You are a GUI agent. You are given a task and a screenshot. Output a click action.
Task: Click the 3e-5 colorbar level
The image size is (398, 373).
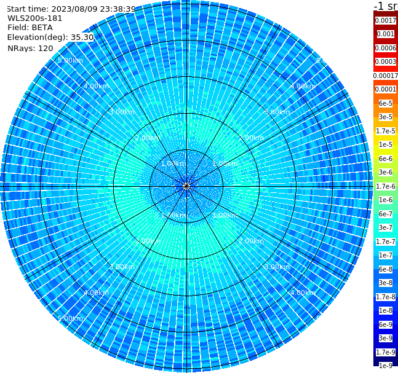click(386, 117)
